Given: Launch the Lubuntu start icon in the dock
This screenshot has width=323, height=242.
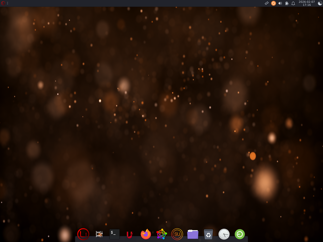Looking at the screenshot, I should (x=83, y=234).
